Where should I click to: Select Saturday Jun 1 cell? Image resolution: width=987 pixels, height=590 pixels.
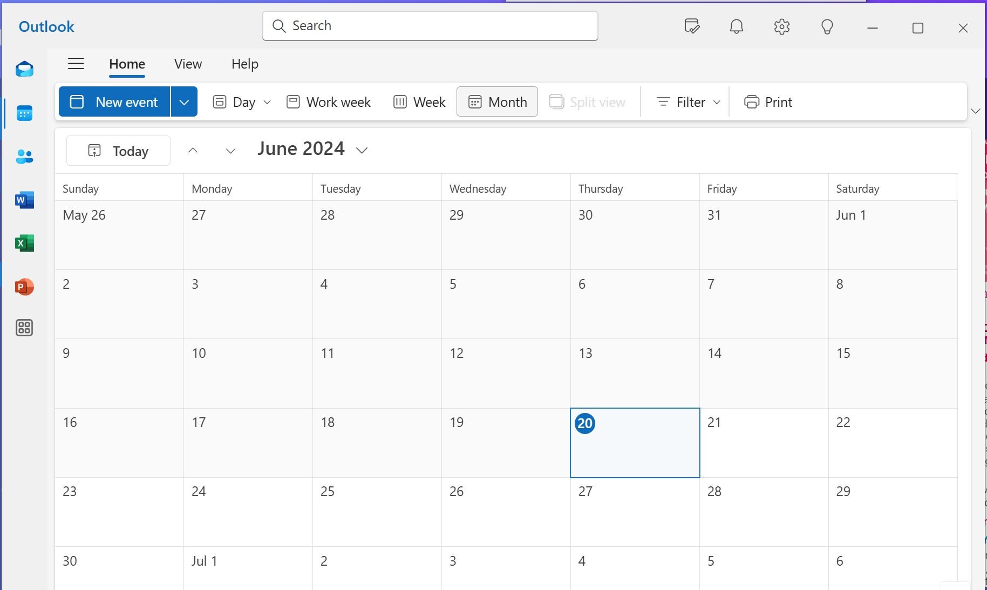(x=893, y=235)
